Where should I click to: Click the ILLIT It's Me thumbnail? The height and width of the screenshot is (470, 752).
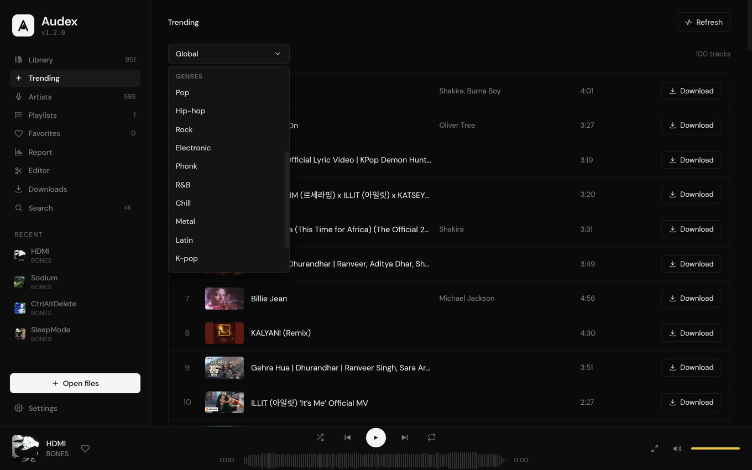point(224,403)
